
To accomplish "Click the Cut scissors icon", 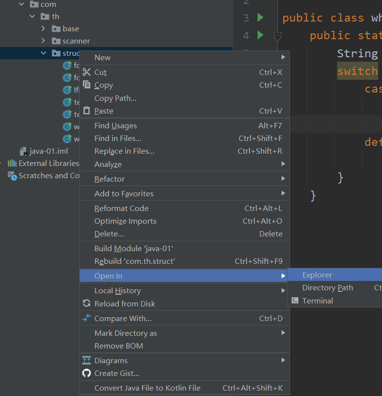I will point(87,72).
